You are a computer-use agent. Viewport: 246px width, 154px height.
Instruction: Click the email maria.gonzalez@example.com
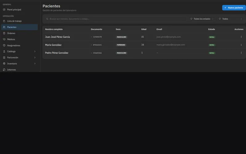pyautogui.click(x=171, y=45)
